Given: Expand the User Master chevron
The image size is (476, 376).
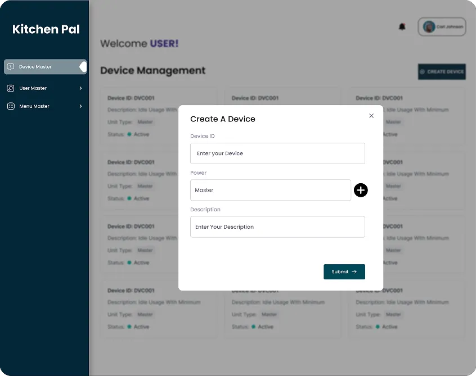Looking at the screenshot, I should (x=80, y=88).
